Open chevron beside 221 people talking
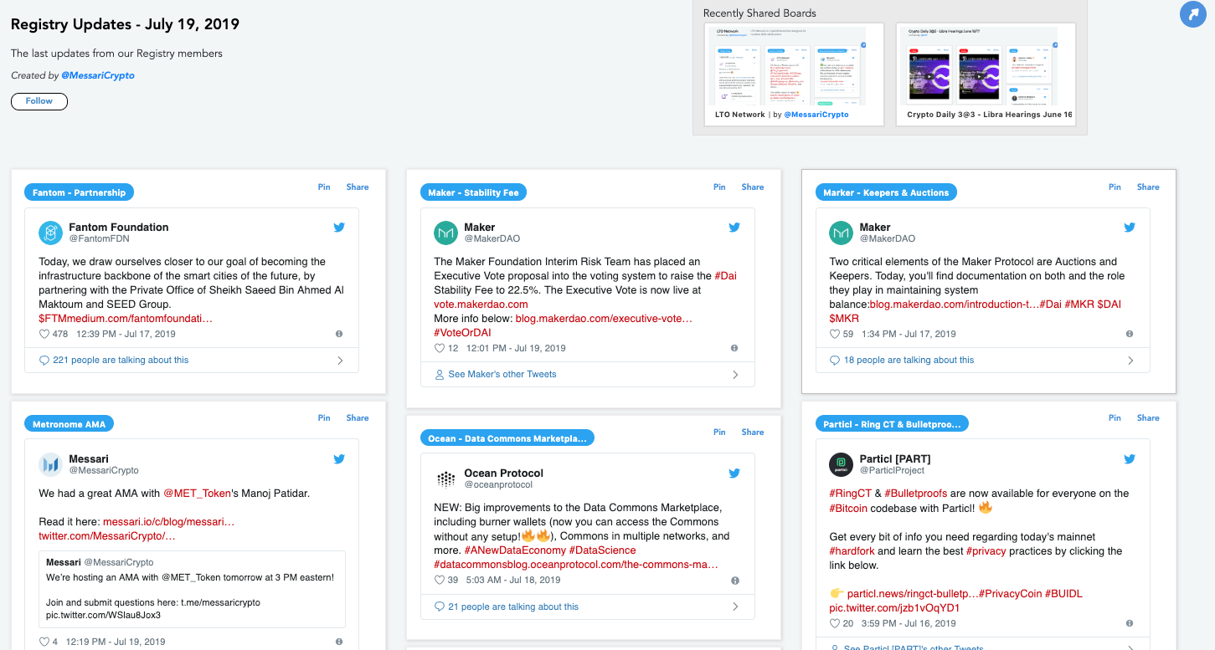The width and height of the screenshot is (1215, 650). click(340, 361)
